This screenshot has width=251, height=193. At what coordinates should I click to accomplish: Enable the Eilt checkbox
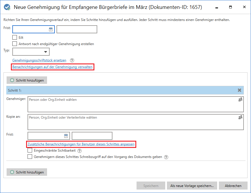tap(15, 37)
